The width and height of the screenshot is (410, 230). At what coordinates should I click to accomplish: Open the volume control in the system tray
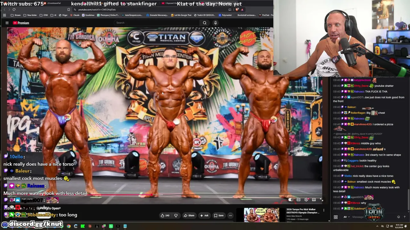tap(391, 226)
